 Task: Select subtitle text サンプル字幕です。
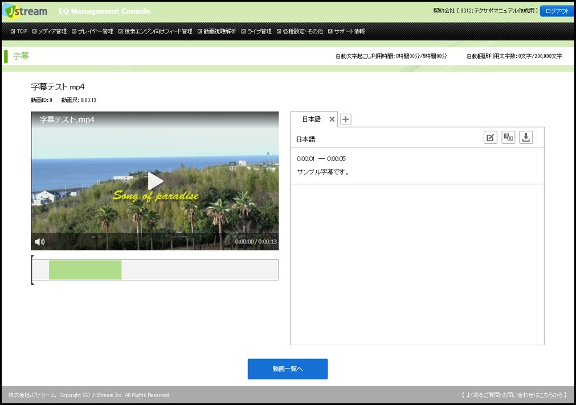point(323,172)
